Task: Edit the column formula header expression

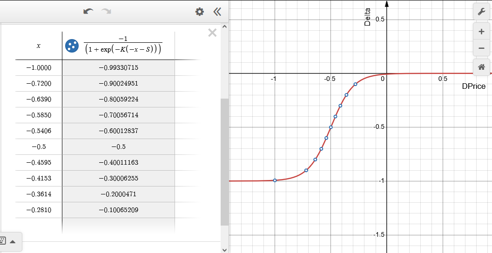Action: pyautogui.click(x=123, y=46)
